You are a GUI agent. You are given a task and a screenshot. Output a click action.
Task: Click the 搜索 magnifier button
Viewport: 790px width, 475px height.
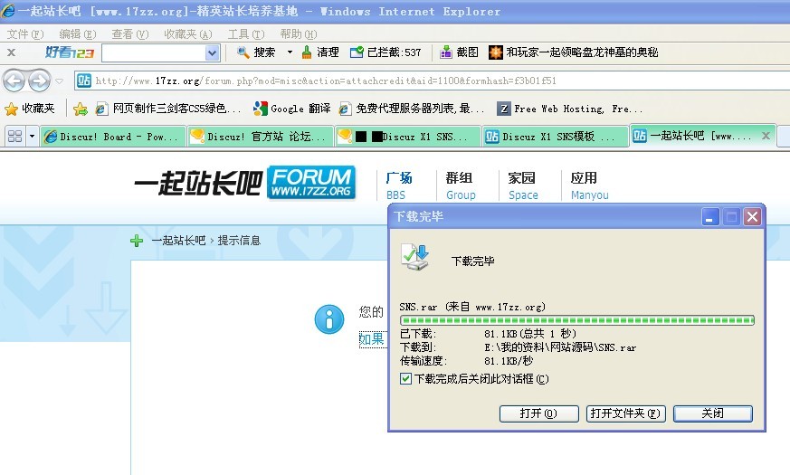pyautogui.click(x=256, y=52)
